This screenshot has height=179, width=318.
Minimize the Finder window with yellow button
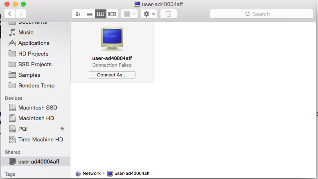click(x=15, y=4)
